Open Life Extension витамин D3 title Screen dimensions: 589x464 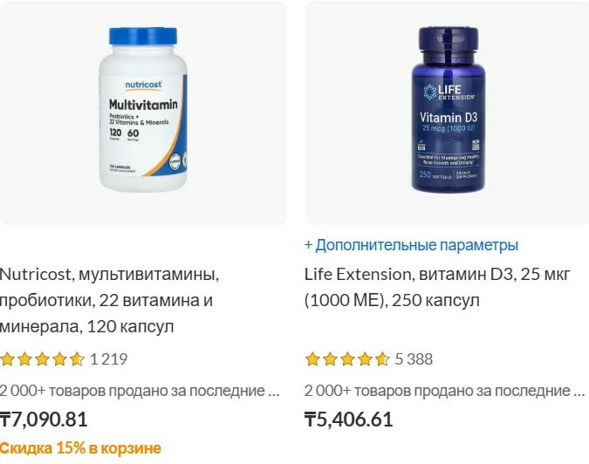click(437, 288)
